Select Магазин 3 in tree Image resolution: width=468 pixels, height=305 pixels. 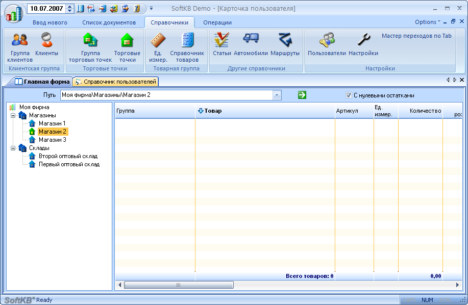52,140
